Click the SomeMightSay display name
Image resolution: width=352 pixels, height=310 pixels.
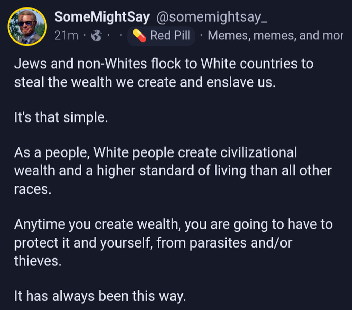pyautogui.click(x=102, y=17)
